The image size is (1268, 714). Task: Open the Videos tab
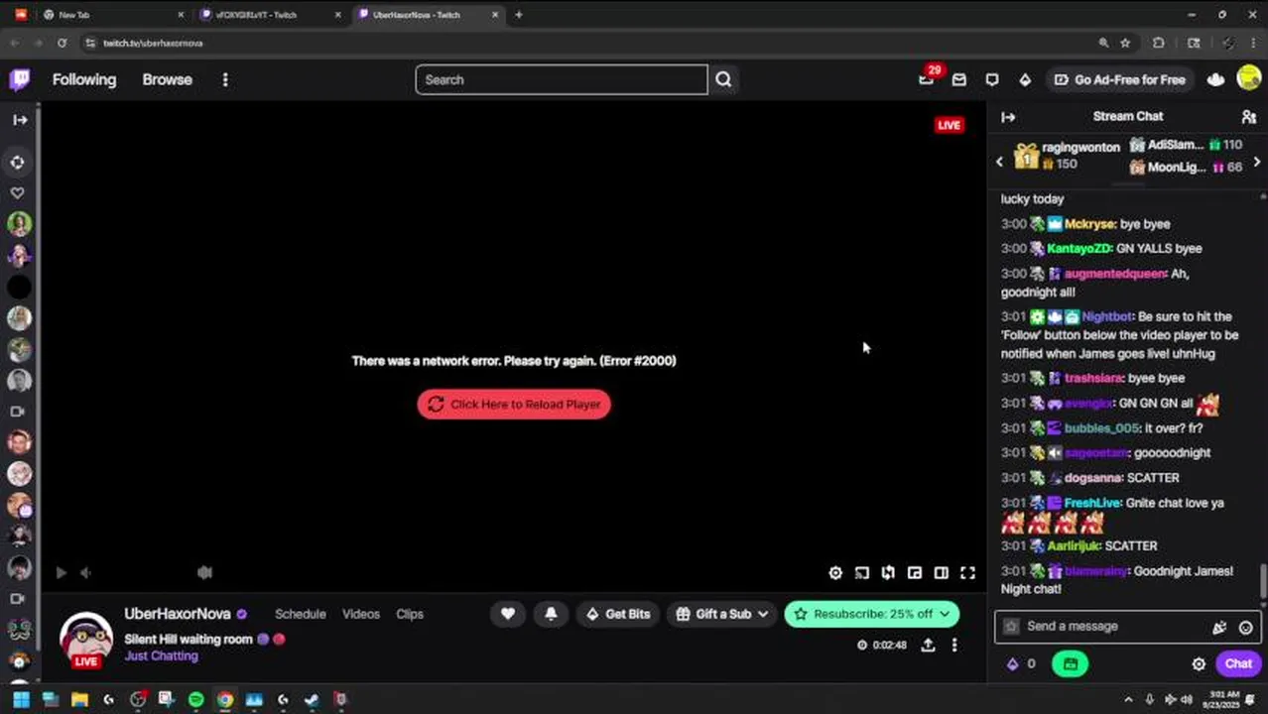[361, 614]
